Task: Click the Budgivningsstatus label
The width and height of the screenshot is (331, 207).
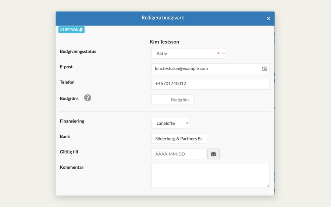Action: pyautogui.click(x=78, y=51)
